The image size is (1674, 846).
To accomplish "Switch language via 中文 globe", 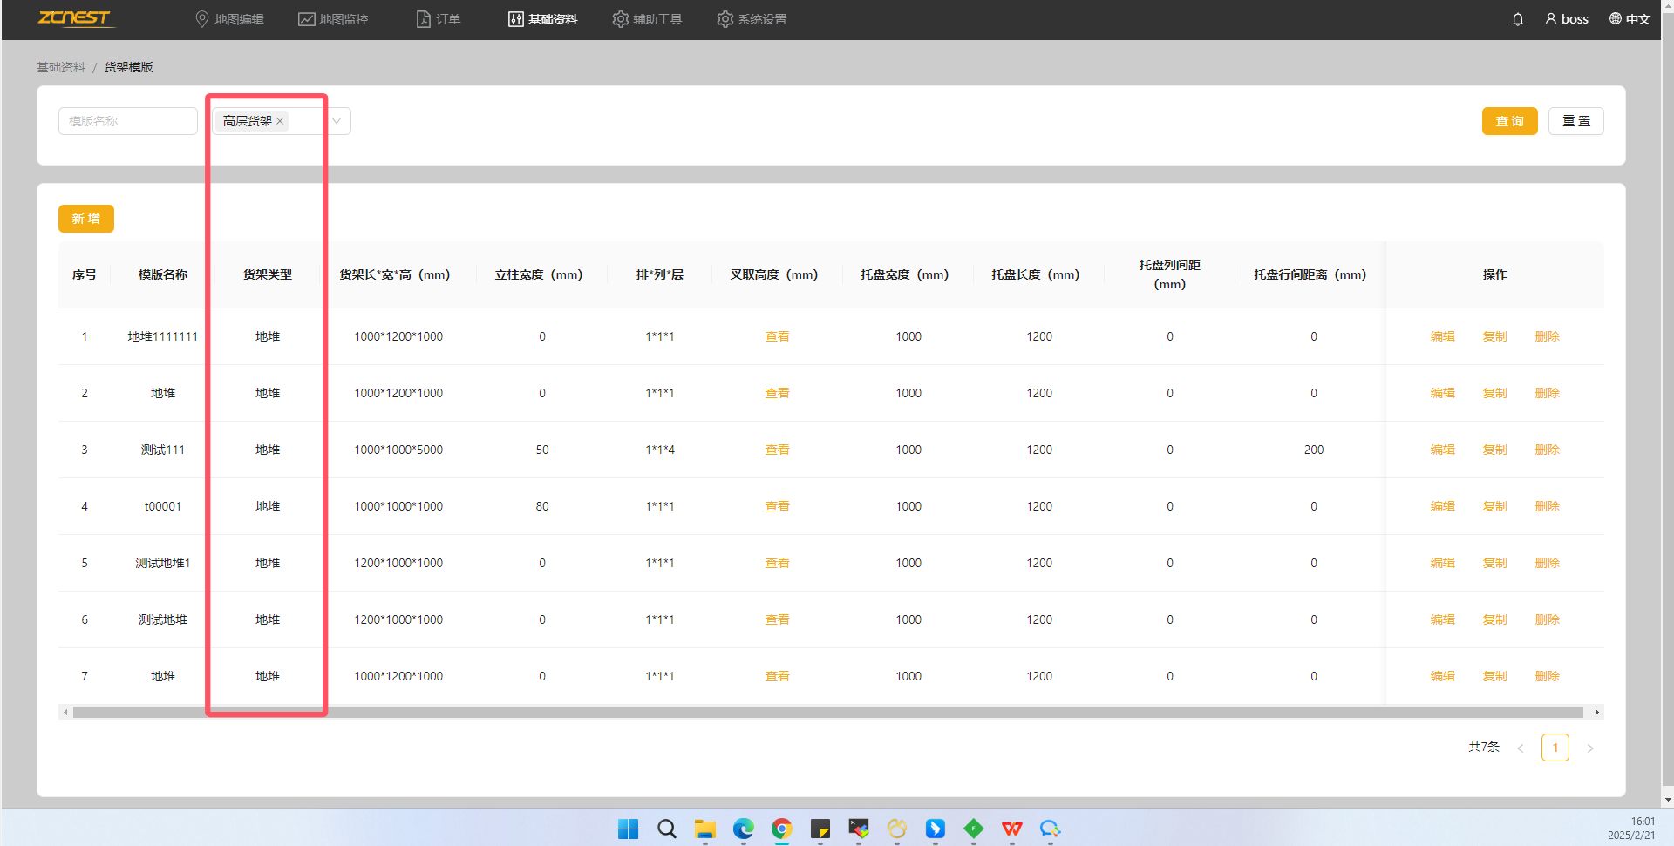I will [x=1630, y=19].
